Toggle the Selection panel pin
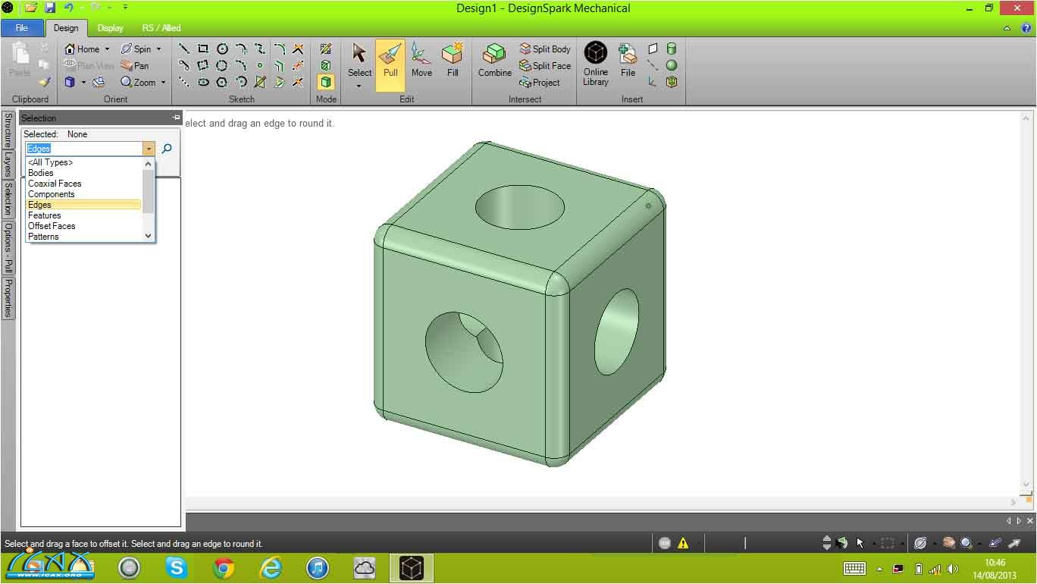This screenshot has width=1037, height=584. (176, 118)
